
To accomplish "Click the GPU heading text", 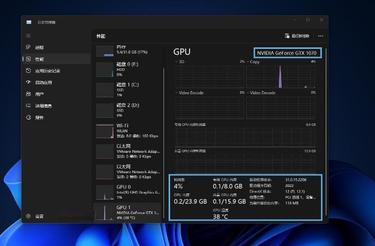I will [x=182, y=52].
